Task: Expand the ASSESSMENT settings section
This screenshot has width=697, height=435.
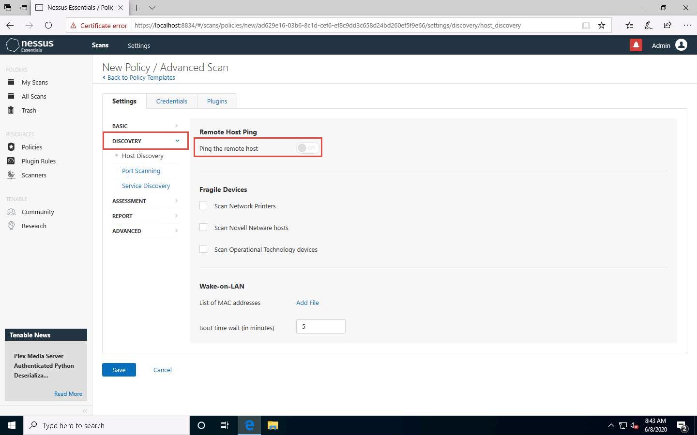Action: (x=145, y=201)
